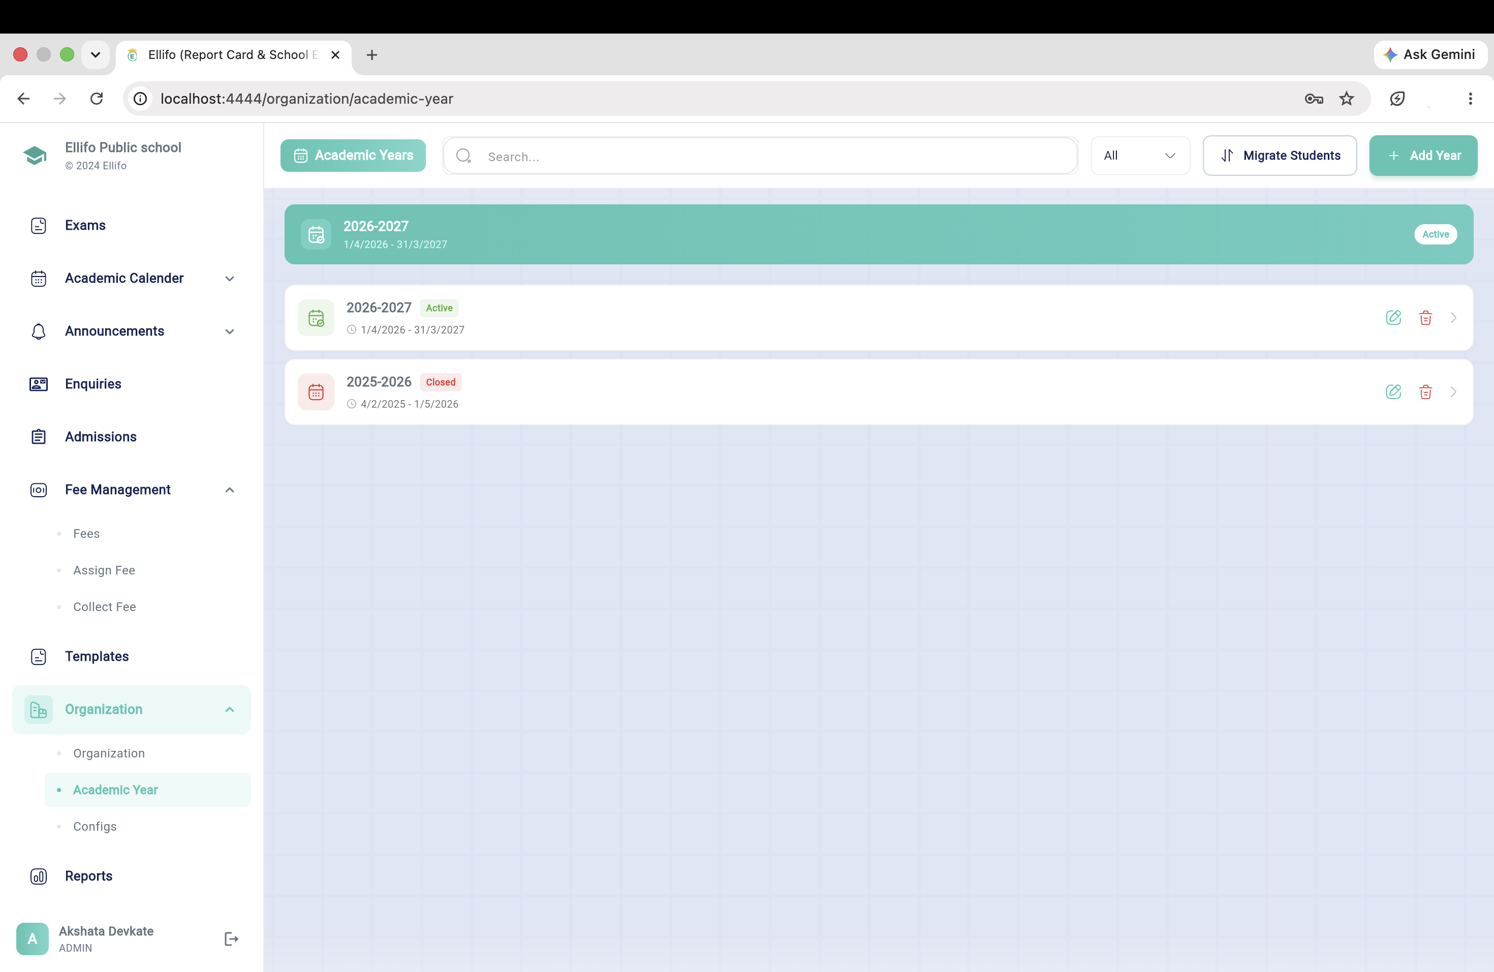Click the Admissions clipboard icon
1494x972 pixels.
[38, 436]
